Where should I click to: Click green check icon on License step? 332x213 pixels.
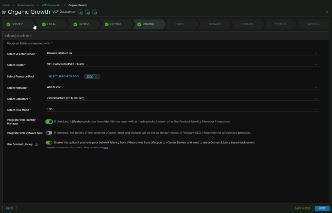(x=75, y=24)
